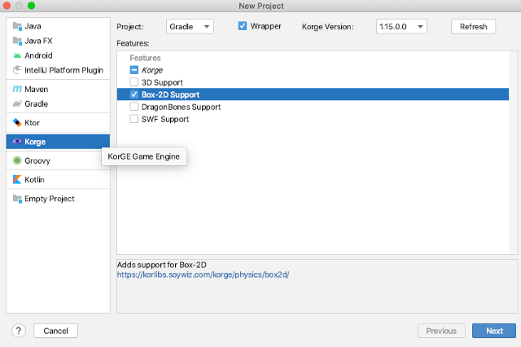Viewport: 521px width, 347px height.
Task: Select the Java FX entry label
Action: (38, 41)
